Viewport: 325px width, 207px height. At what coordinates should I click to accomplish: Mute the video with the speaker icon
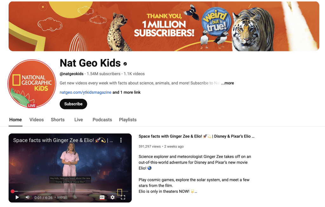pyautogui.click(x=27, y=197)
